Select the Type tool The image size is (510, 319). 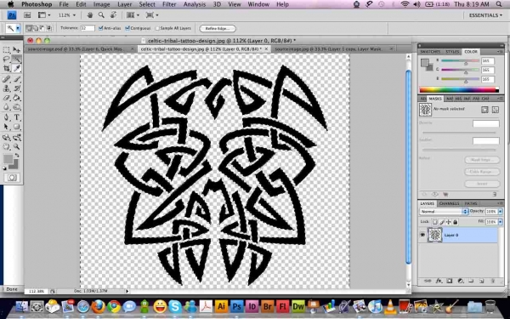[x=17, y=117]
